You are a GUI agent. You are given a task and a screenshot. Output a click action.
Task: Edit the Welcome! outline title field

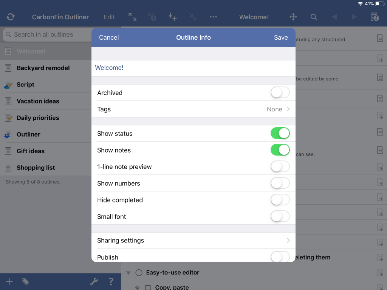click(x=193, y=68)
